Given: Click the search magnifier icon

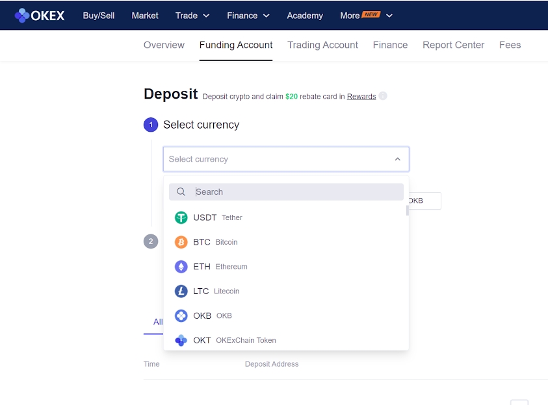Looking at the screenshot, I should pos(181,191).
